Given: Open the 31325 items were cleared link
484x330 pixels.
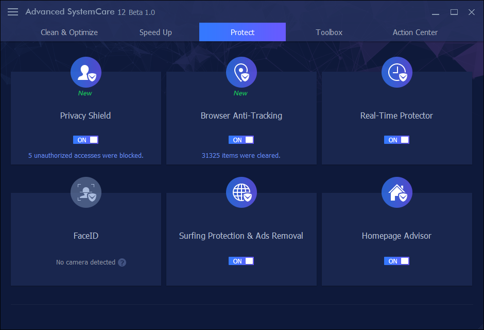Looking at the screenshot, I should click(x=241, y=155).
